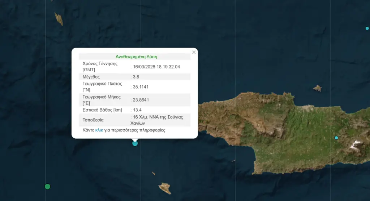Viewport: 370px width, 201px height.
Task: Click the elongated island in the top-left corner
Action: pos(59,19)
